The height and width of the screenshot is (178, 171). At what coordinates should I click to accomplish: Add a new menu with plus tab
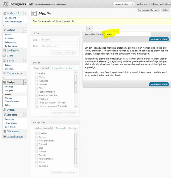click(x=90, y=29)
